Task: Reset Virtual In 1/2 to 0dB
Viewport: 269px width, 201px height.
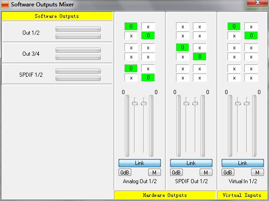Action: pyautogui.click(x=228, y=172)
